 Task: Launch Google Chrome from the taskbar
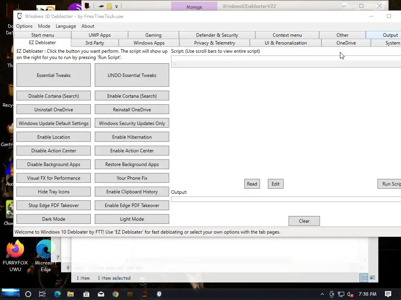[116, 294]
